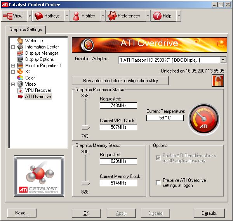Click the Profiles person icon
The width and height of the screenshot is (233, 221).
76,16
